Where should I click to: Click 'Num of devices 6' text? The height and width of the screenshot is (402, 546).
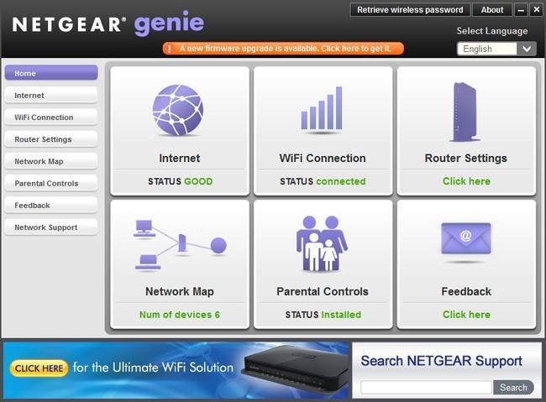180,315
